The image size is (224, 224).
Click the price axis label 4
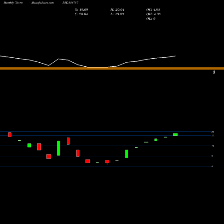pos(212,166)
